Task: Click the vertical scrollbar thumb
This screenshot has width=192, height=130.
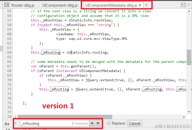Action: (189, 57)
